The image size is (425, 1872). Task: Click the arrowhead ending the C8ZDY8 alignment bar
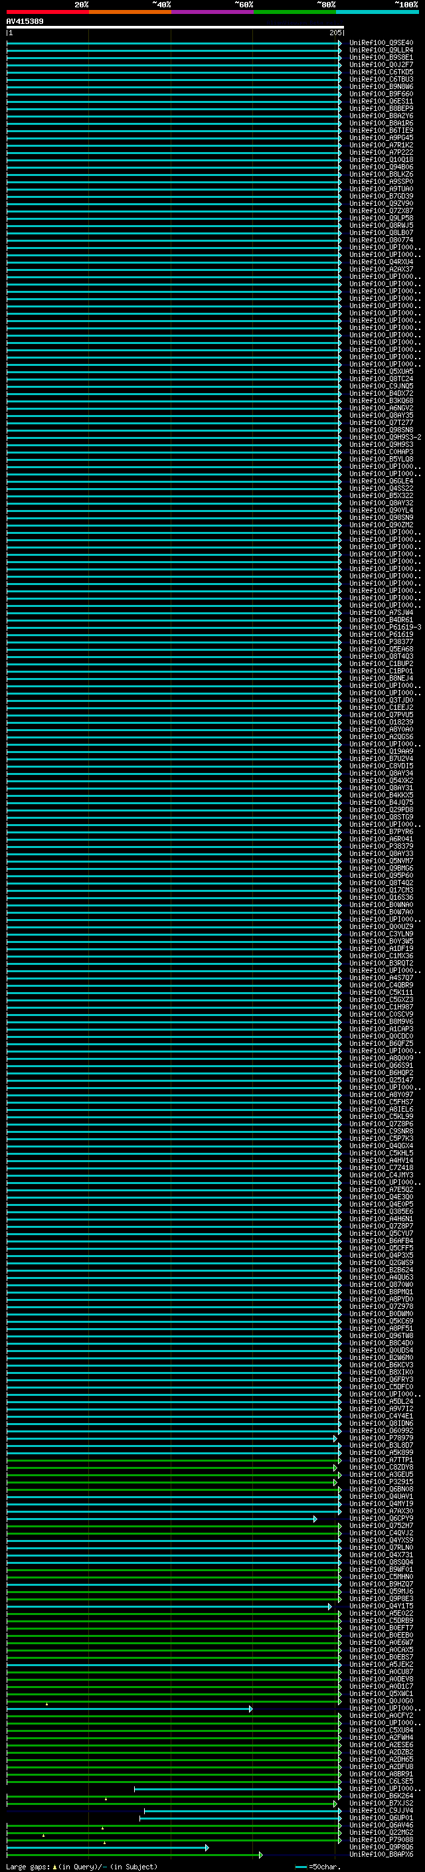pyautogui.click(x=335, y=1468)
